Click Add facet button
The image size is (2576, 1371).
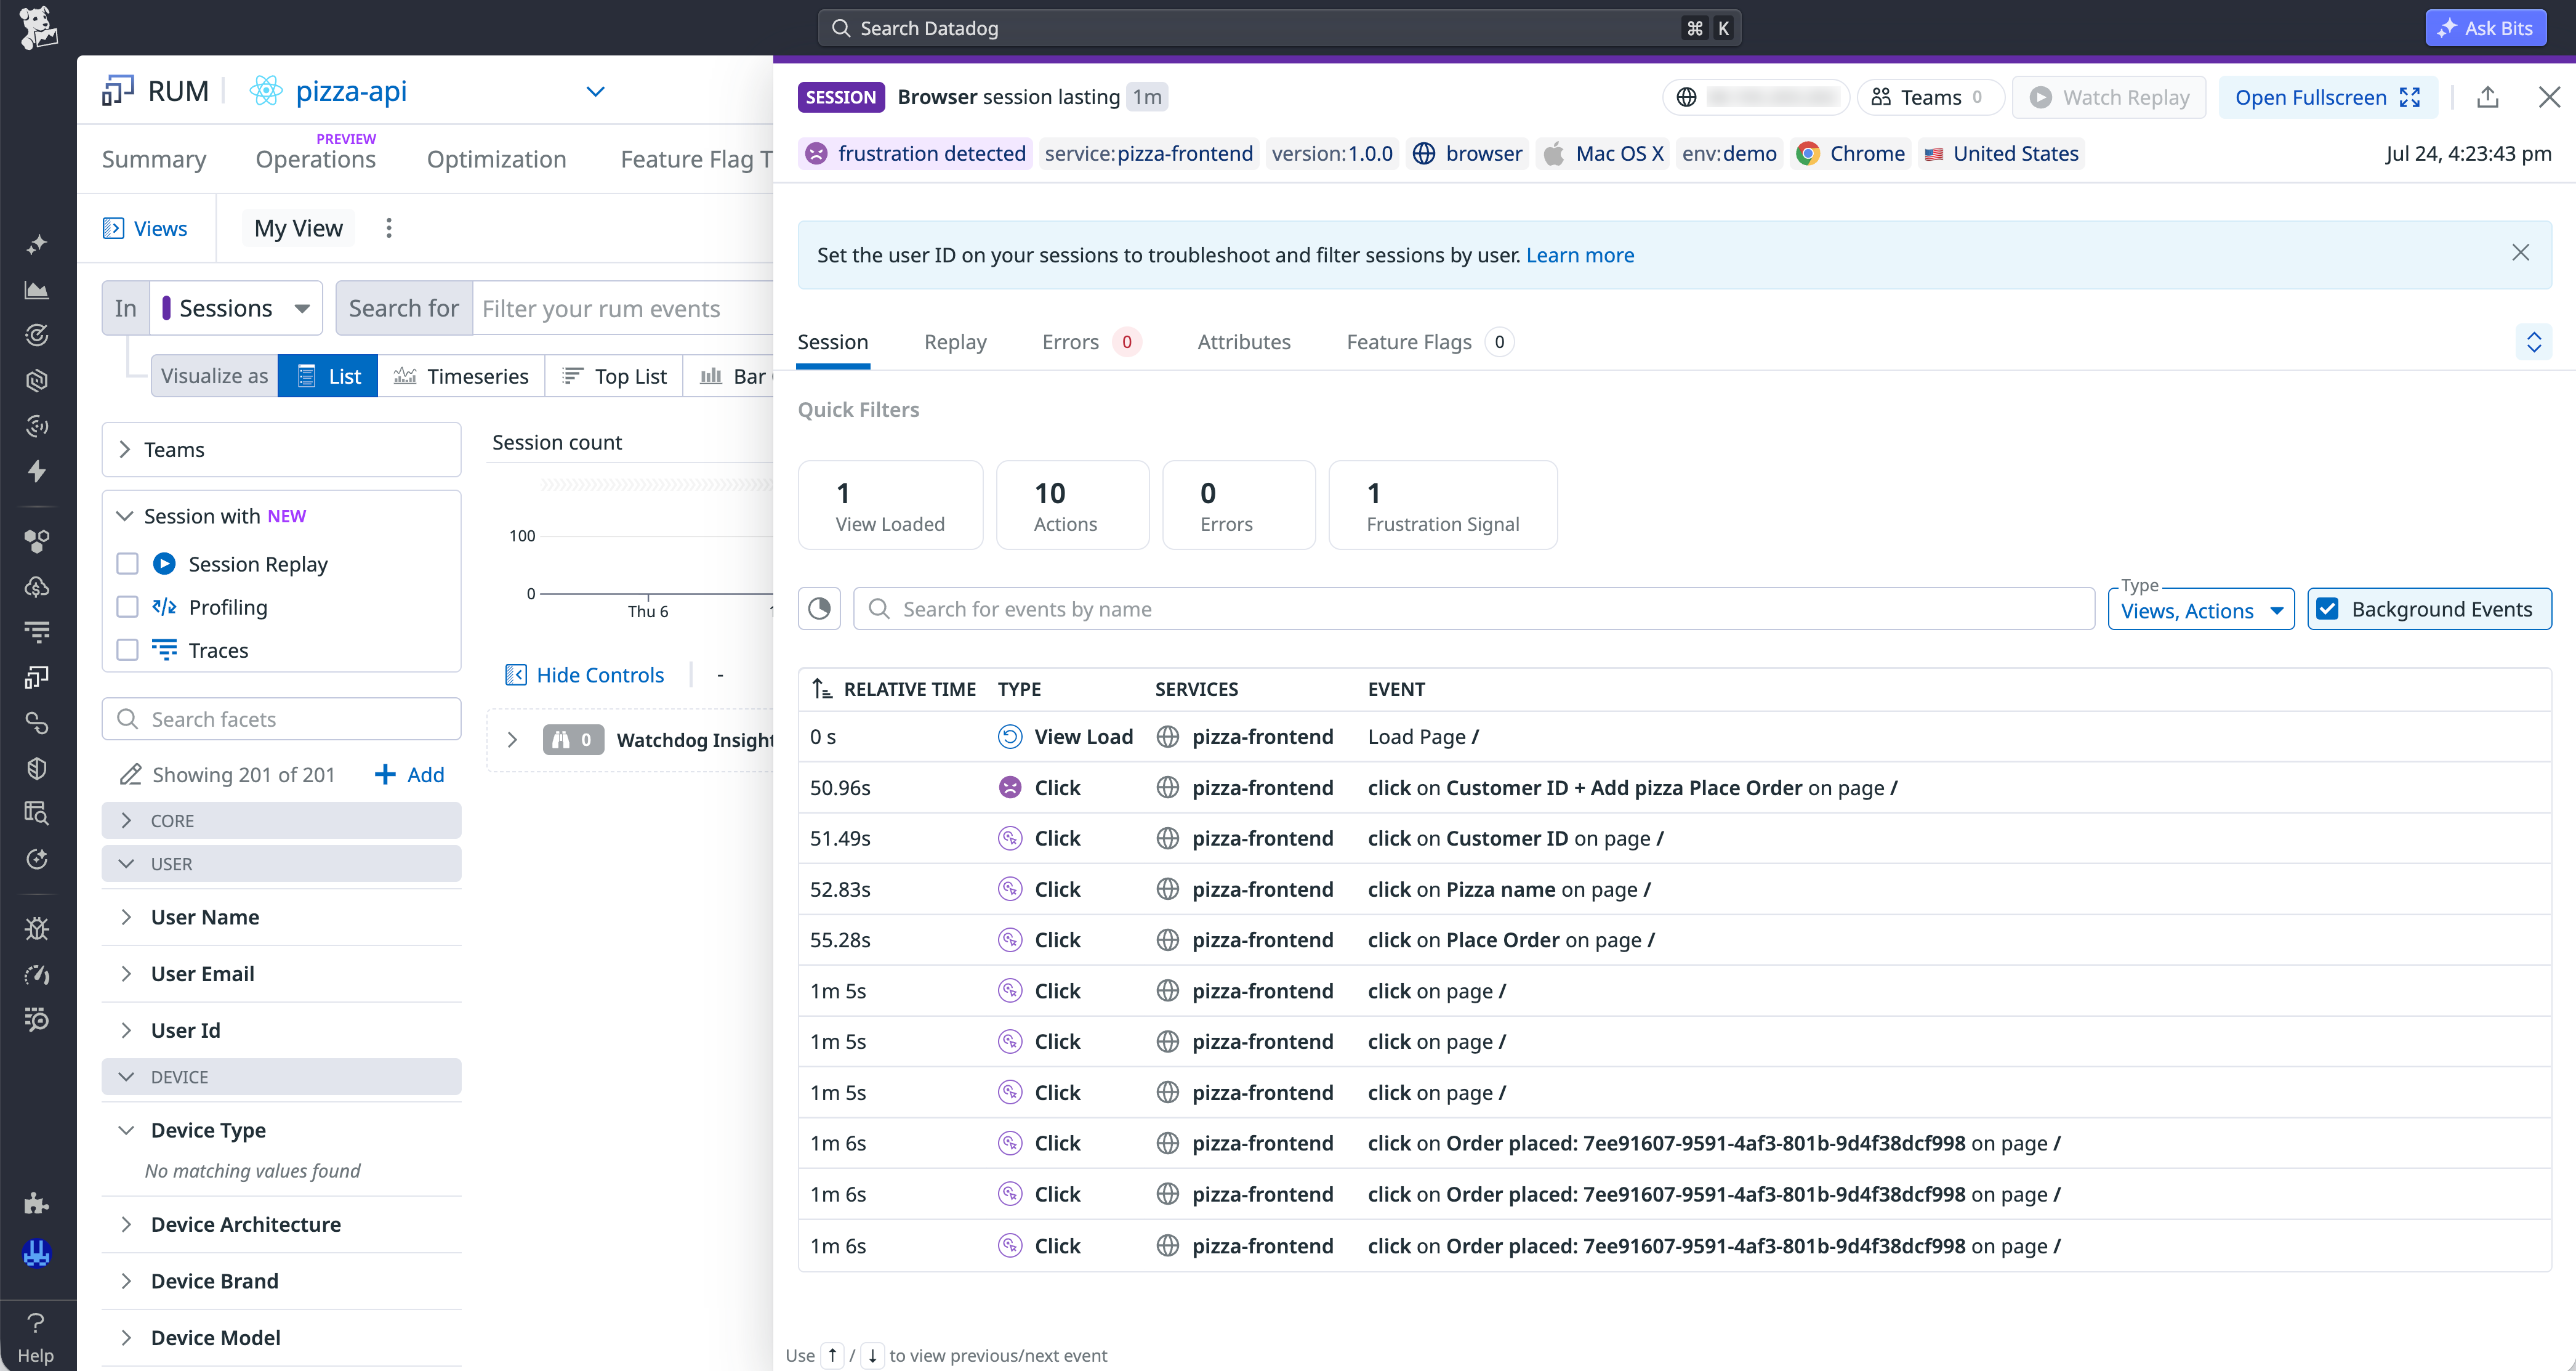[x=409, y=775]
